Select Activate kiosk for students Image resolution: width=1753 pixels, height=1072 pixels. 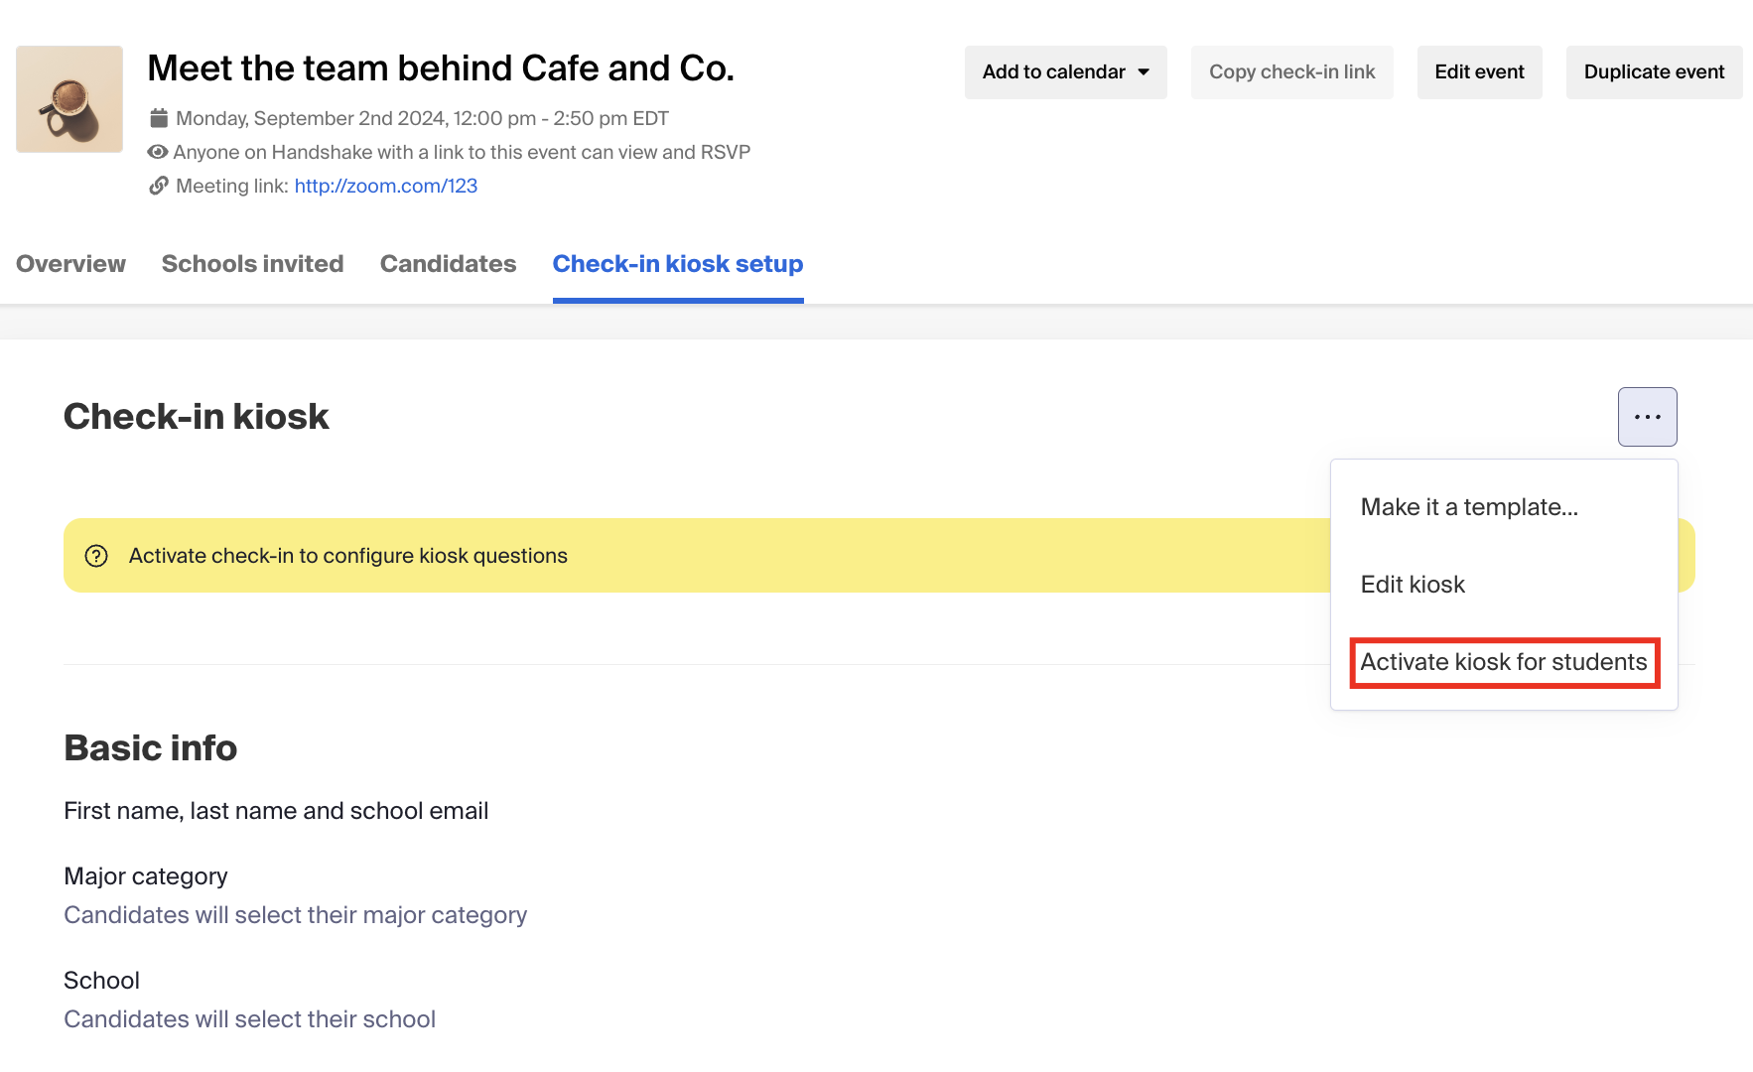pyautogui.click(x=1504, y=662)
